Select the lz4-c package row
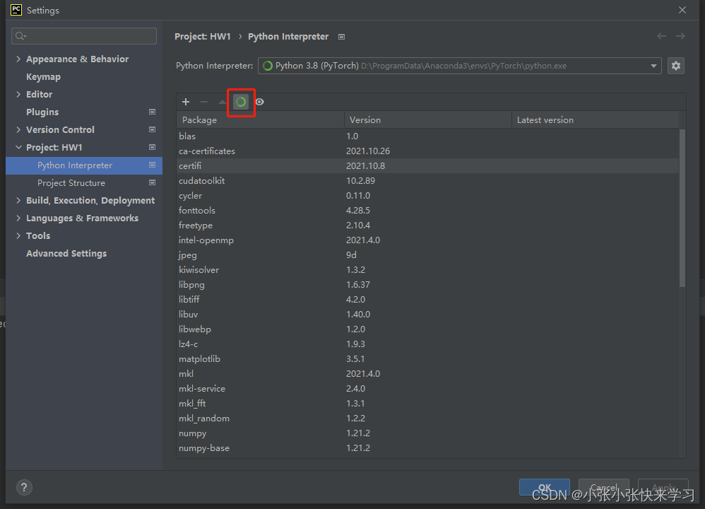Image resolution: width=705 pixels, height=509 pixels. point(427,344)
